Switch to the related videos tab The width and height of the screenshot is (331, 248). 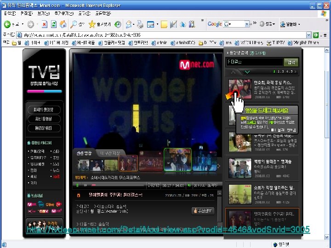click(84, 153)
